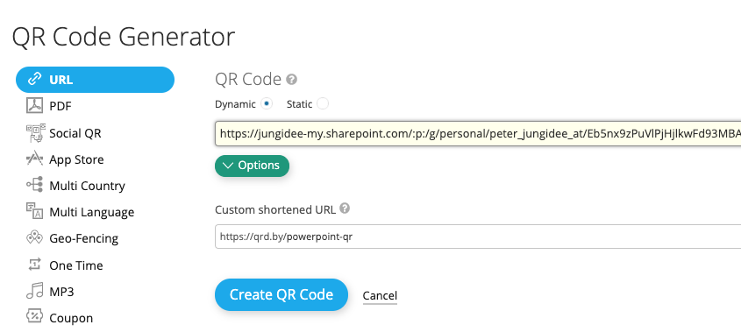Image resolution: width=741 pixels, height=332 pixels.
Task: Select the Coupon icon
Action: click(x=34, y=316)
